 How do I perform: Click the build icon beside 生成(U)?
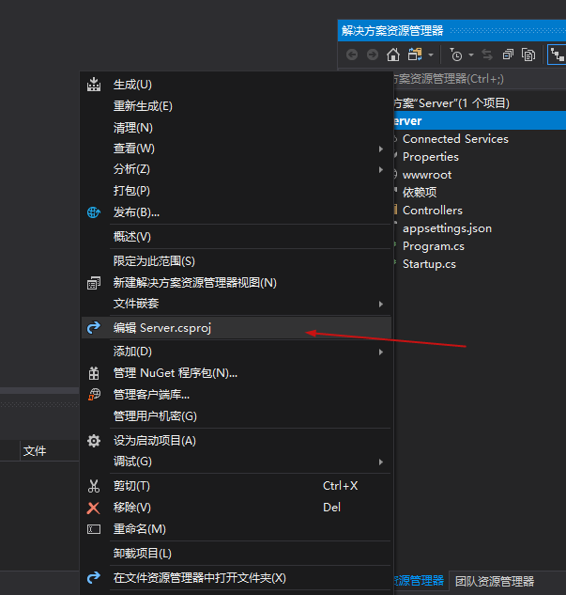point(94,85)
